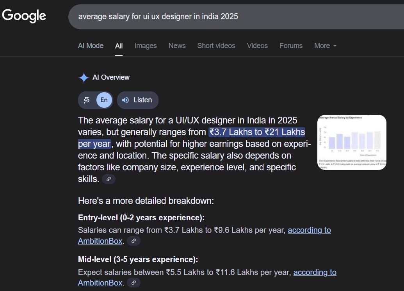
Task: Switch to the News tab
Action: [x=177, y=46]
